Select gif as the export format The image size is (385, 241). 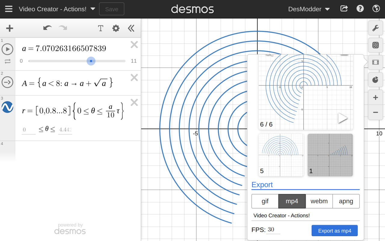(x=265, y=201)
